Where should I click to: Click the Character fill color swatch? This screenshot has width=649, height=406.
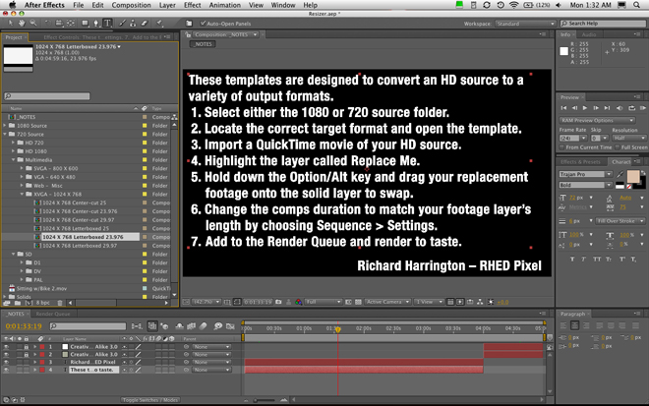633,176
